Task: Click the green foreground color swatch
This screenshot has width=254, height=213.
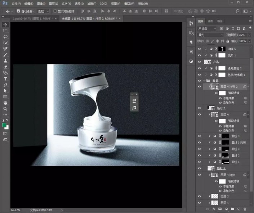Action: pyautogui.click(x=4, y=125)
